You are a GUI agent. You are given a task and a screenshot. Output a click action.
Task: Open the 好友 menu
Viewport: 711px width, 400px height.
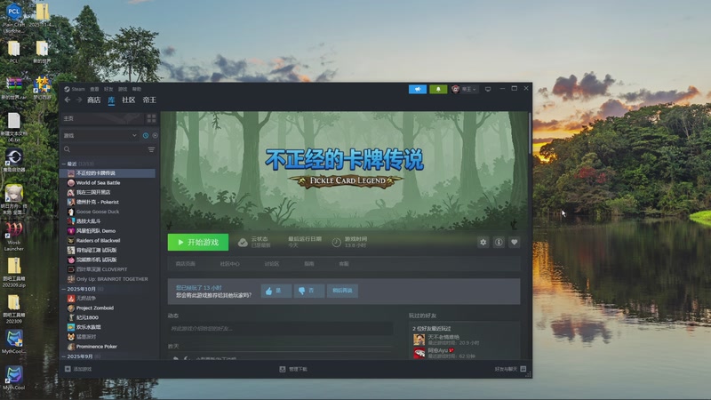pos(108,90)
